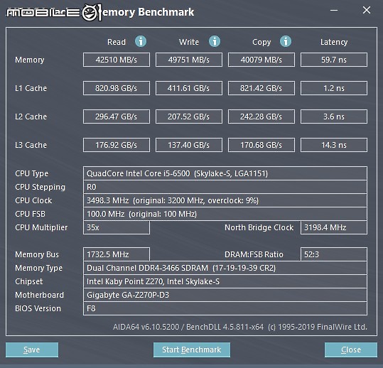
Task: Click L1 Cache read value 820.98 GB/s
Action: 117,88
